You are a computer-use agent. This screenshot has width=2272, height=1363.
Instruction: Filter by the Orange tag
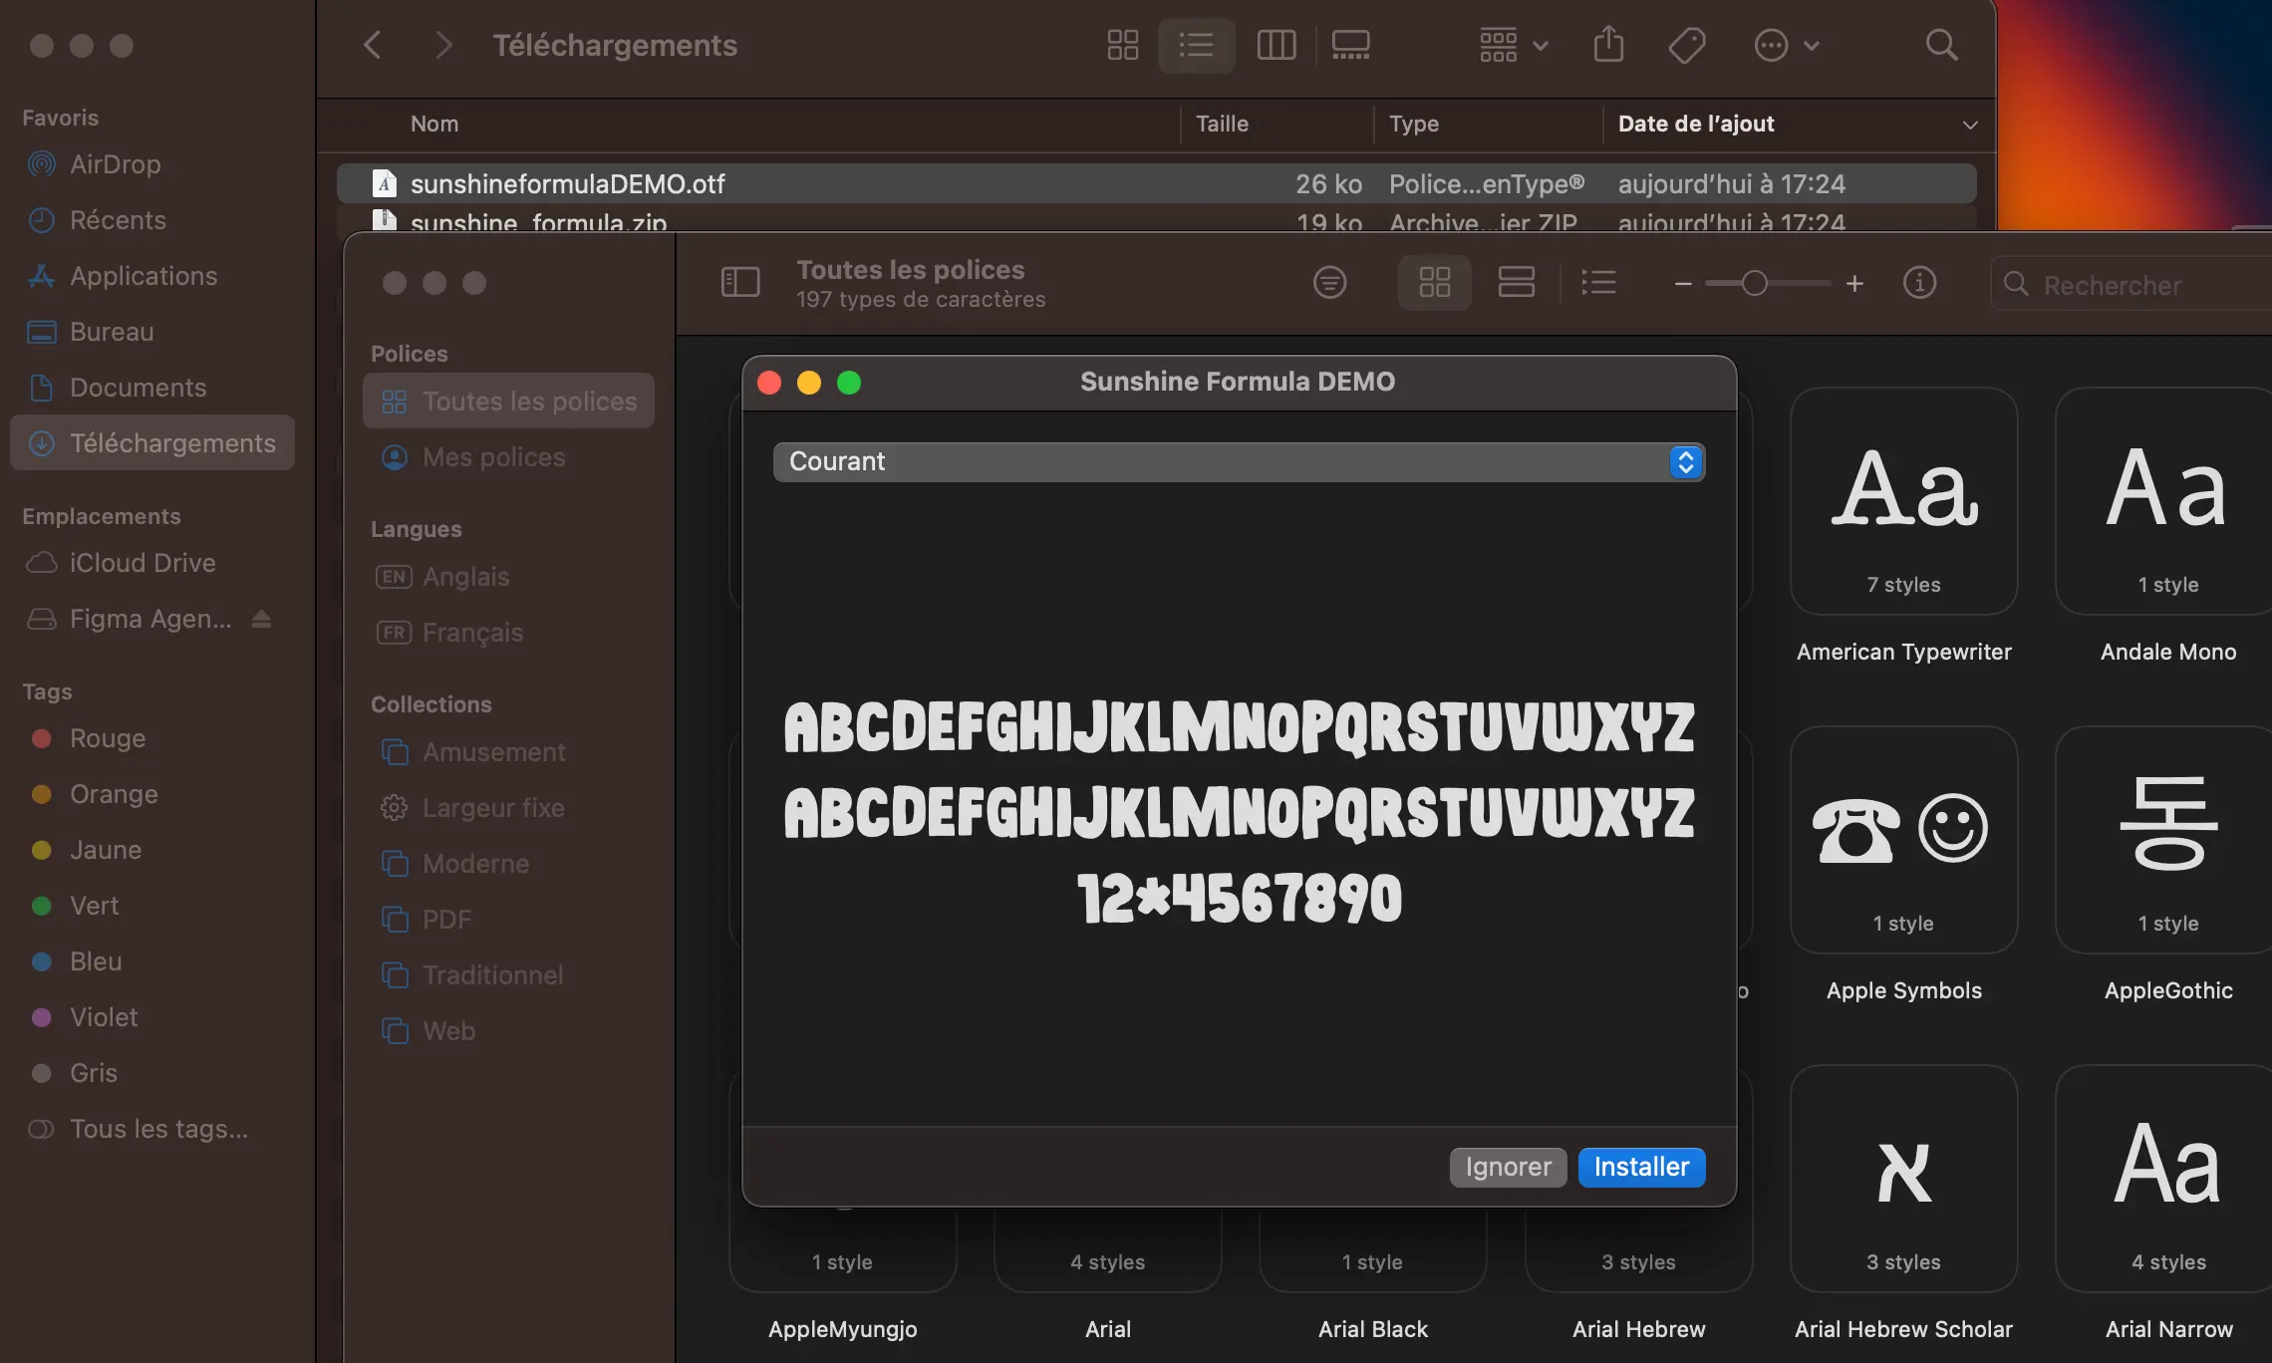pyautogui.click(x=152, y=794)
